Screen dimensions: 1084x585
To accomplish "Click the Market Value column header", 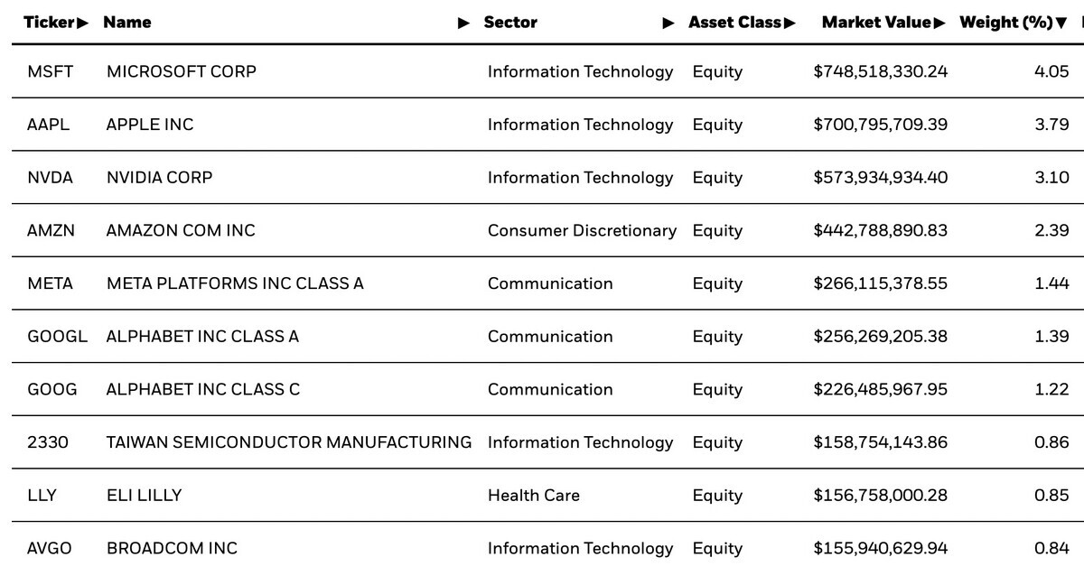I will (876, 23).
